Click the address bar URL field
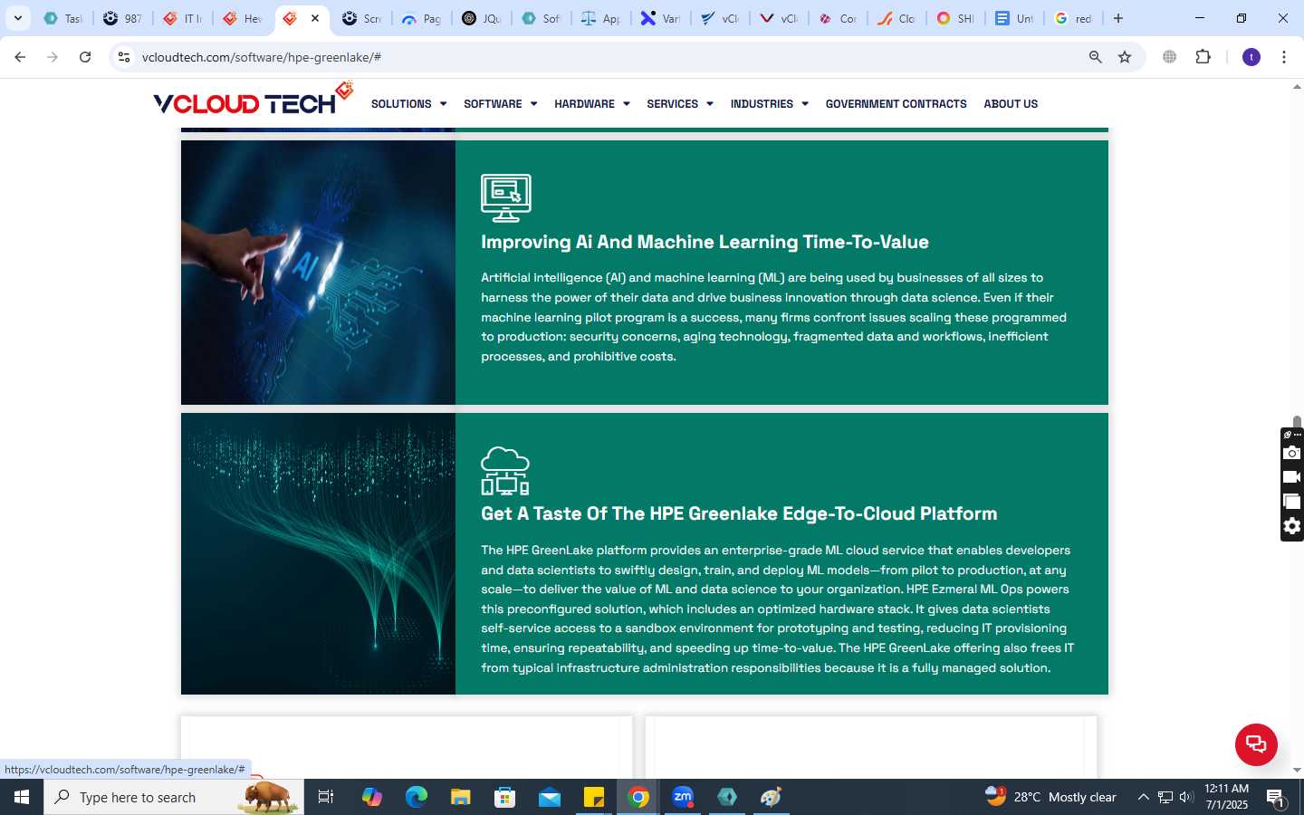 point(607,57)
